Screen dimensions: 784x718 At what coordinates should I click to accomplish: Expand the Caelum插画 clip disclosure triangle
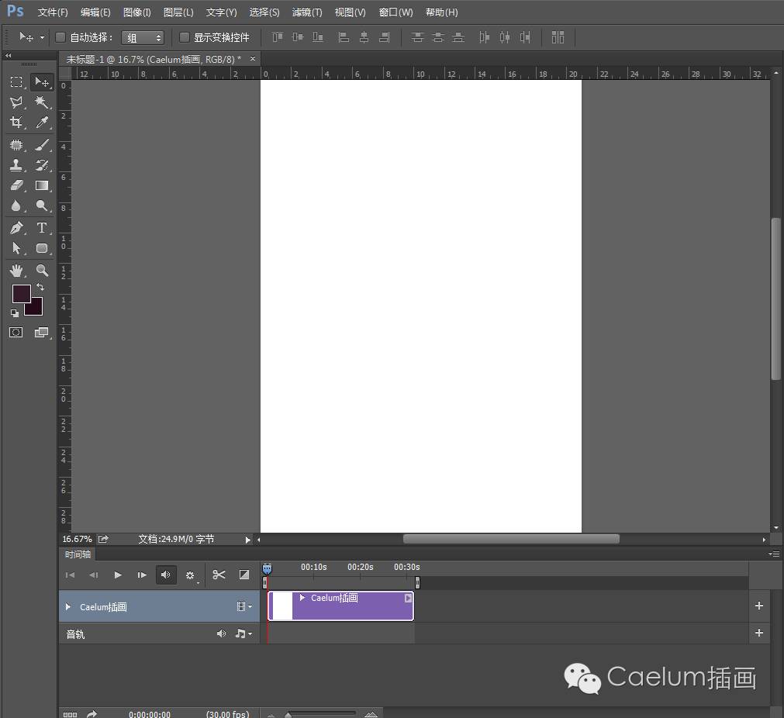[302, 598]
